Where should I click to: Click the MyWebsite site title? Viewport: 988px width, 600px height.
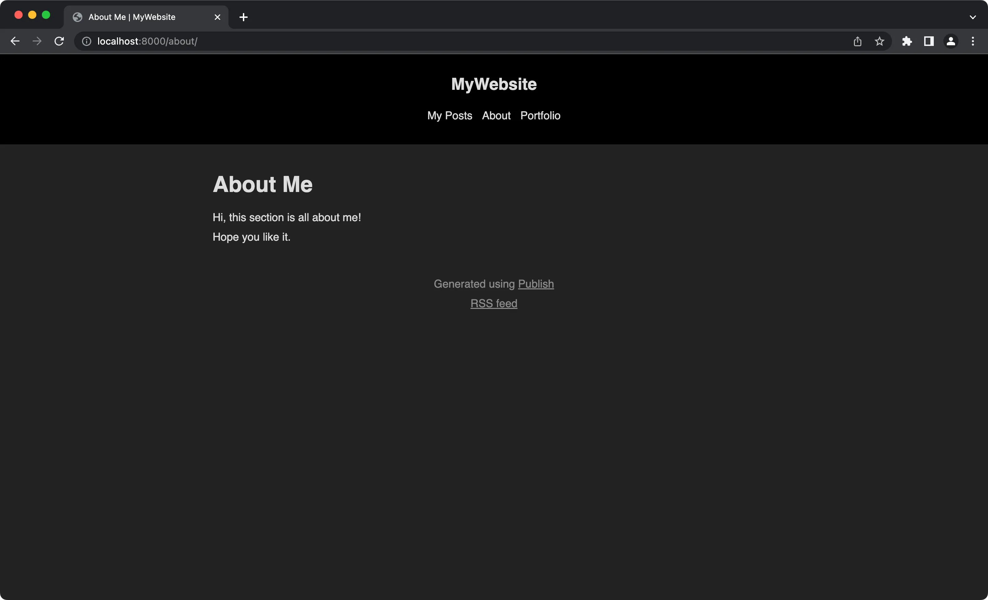point(494,84)
